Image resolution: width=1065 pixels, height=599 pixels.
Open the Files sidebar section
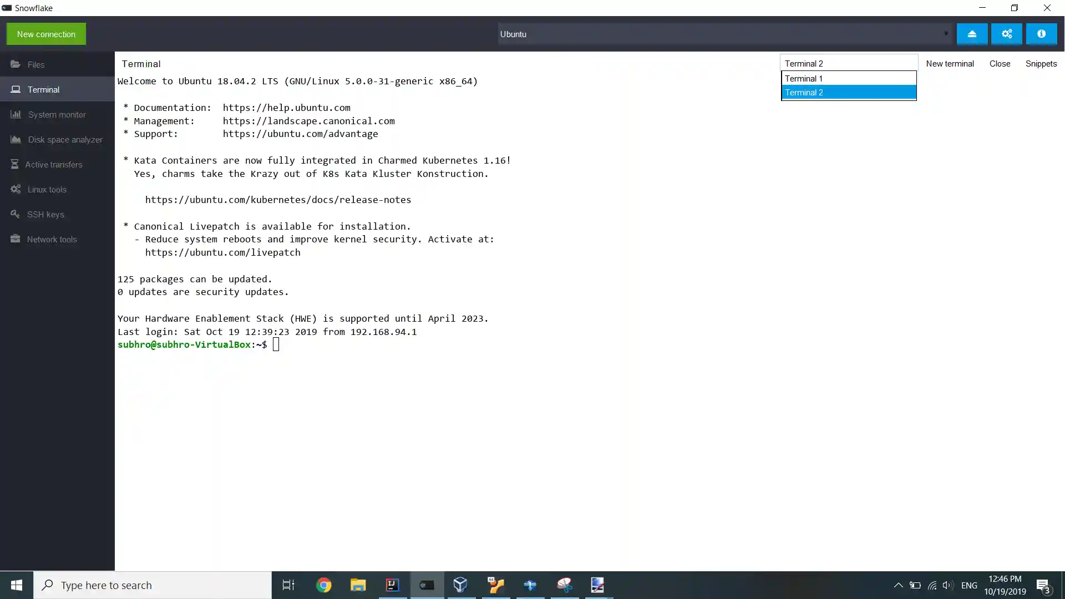tap(35, 65)
